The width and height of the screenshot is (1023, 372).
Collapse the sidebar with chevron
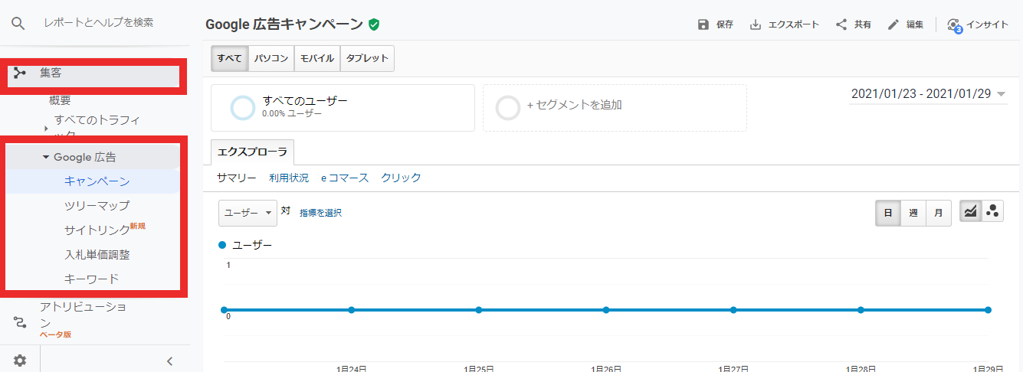[170, 361]
